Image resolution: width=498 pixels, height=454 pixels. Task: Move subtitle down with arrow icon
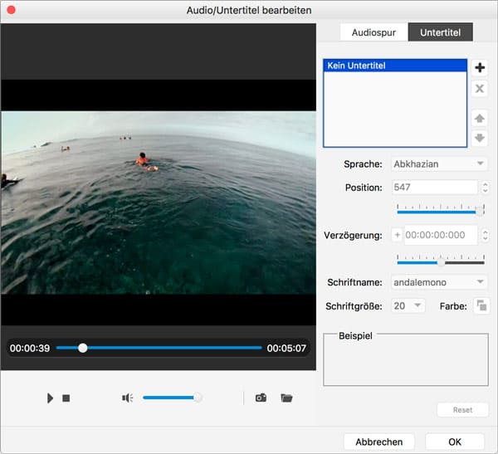pos(480,138)
